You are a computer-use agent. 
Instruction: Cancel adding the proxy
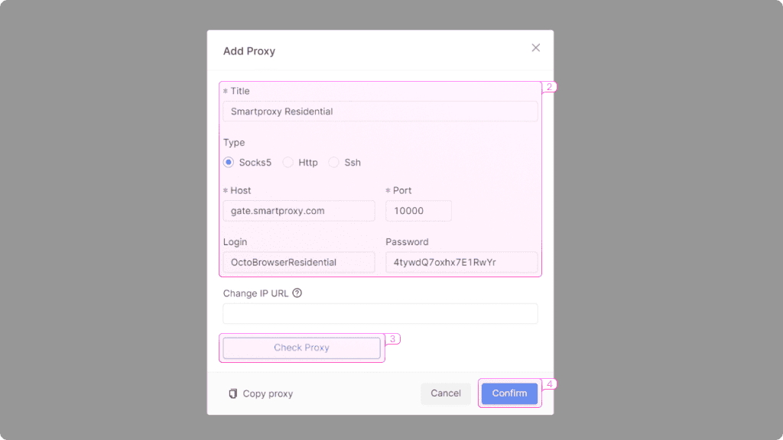446,393
